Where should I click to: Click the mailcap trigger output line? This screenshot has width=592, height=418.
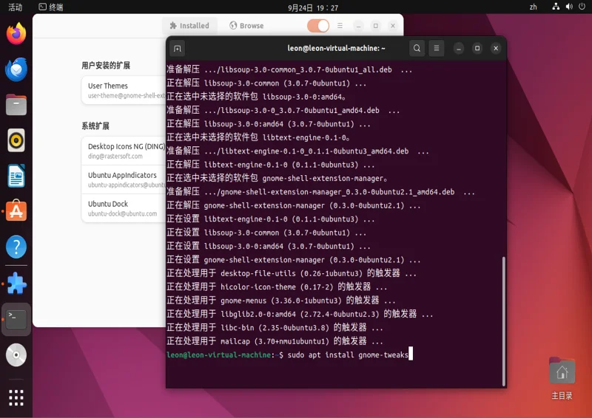(x=275, y=341)
